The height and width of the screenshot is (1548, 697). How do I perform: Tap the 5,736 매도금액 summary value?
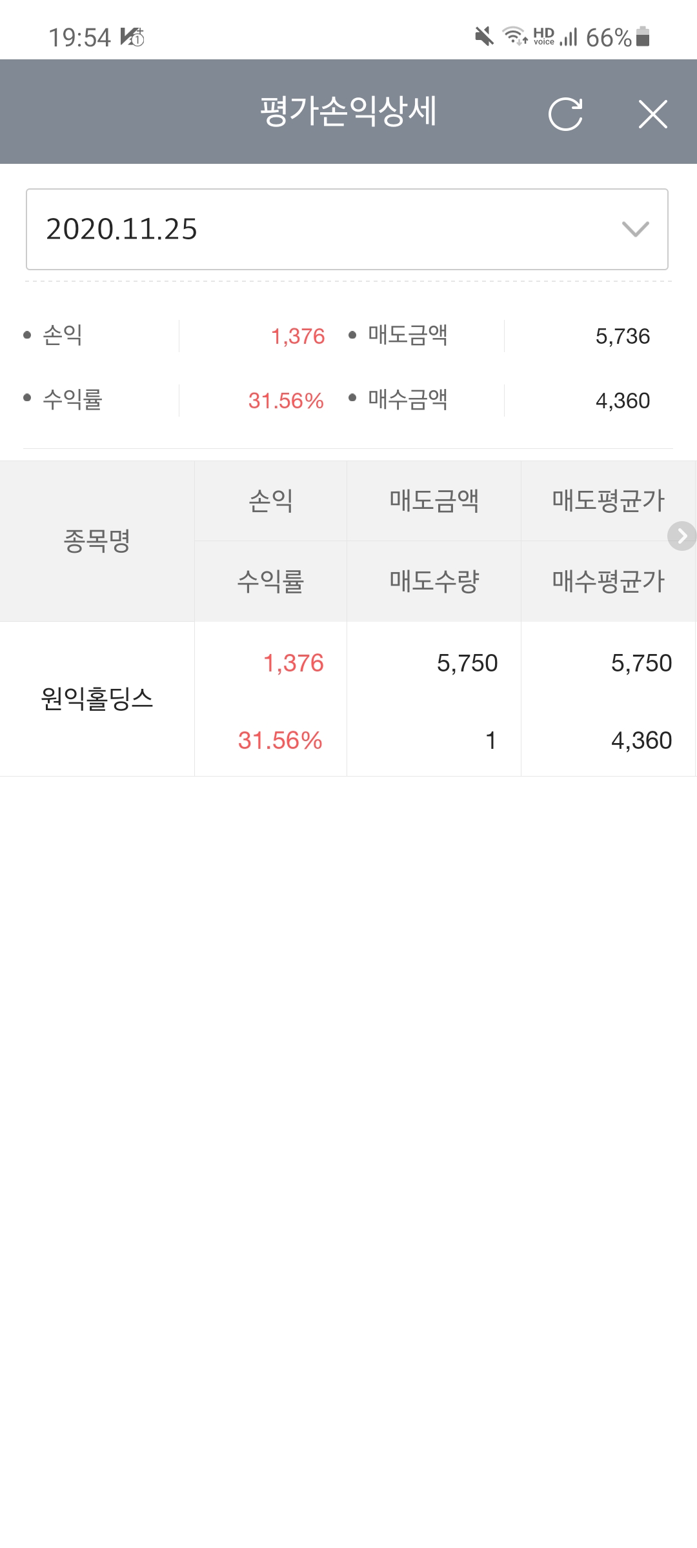(x=622, y=336)
